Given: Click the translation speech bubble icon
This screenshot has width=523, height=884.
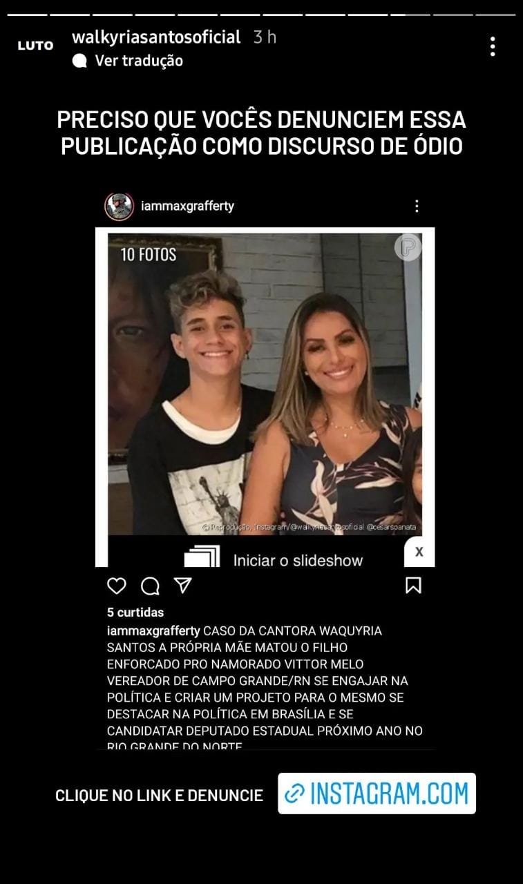Looking at the screenshot, I should click(80, 61).
